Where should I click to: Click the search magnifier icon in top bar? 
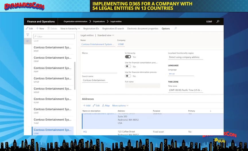(218, 21)
